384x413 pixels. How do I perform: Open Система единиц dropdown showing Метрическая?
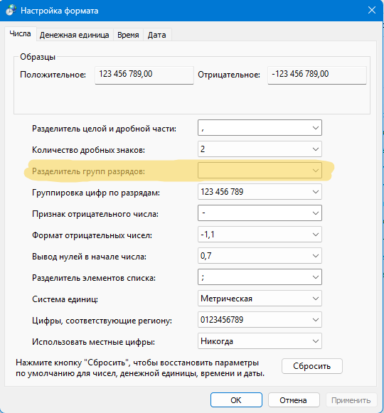click(x=260, y=299)
